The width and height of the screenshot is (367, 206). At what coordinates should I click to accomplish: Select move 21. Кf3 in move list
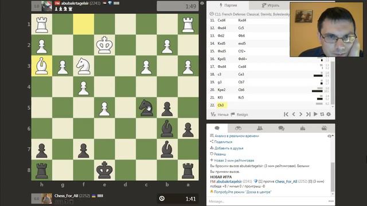[220, 97]
